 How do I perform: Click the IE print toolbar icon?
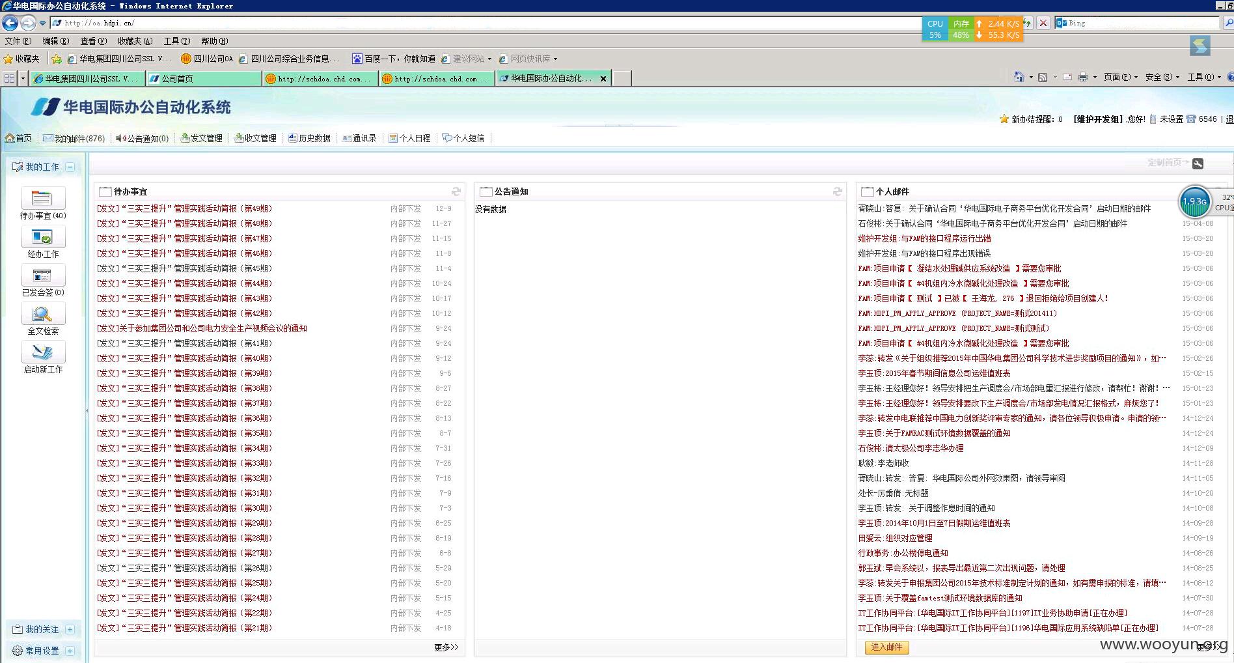[x=1083, y=77]
